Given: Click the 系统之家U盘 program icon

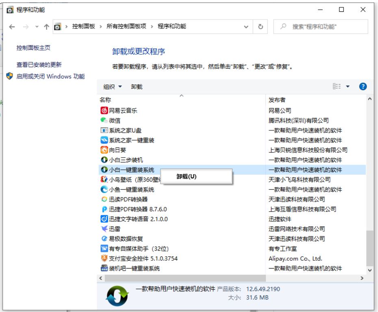Looking at the screenshot, I should coord(104,130).
